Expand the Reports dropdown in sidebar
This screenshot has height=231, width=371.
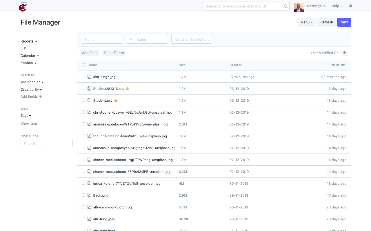click(x=29, y=41)
